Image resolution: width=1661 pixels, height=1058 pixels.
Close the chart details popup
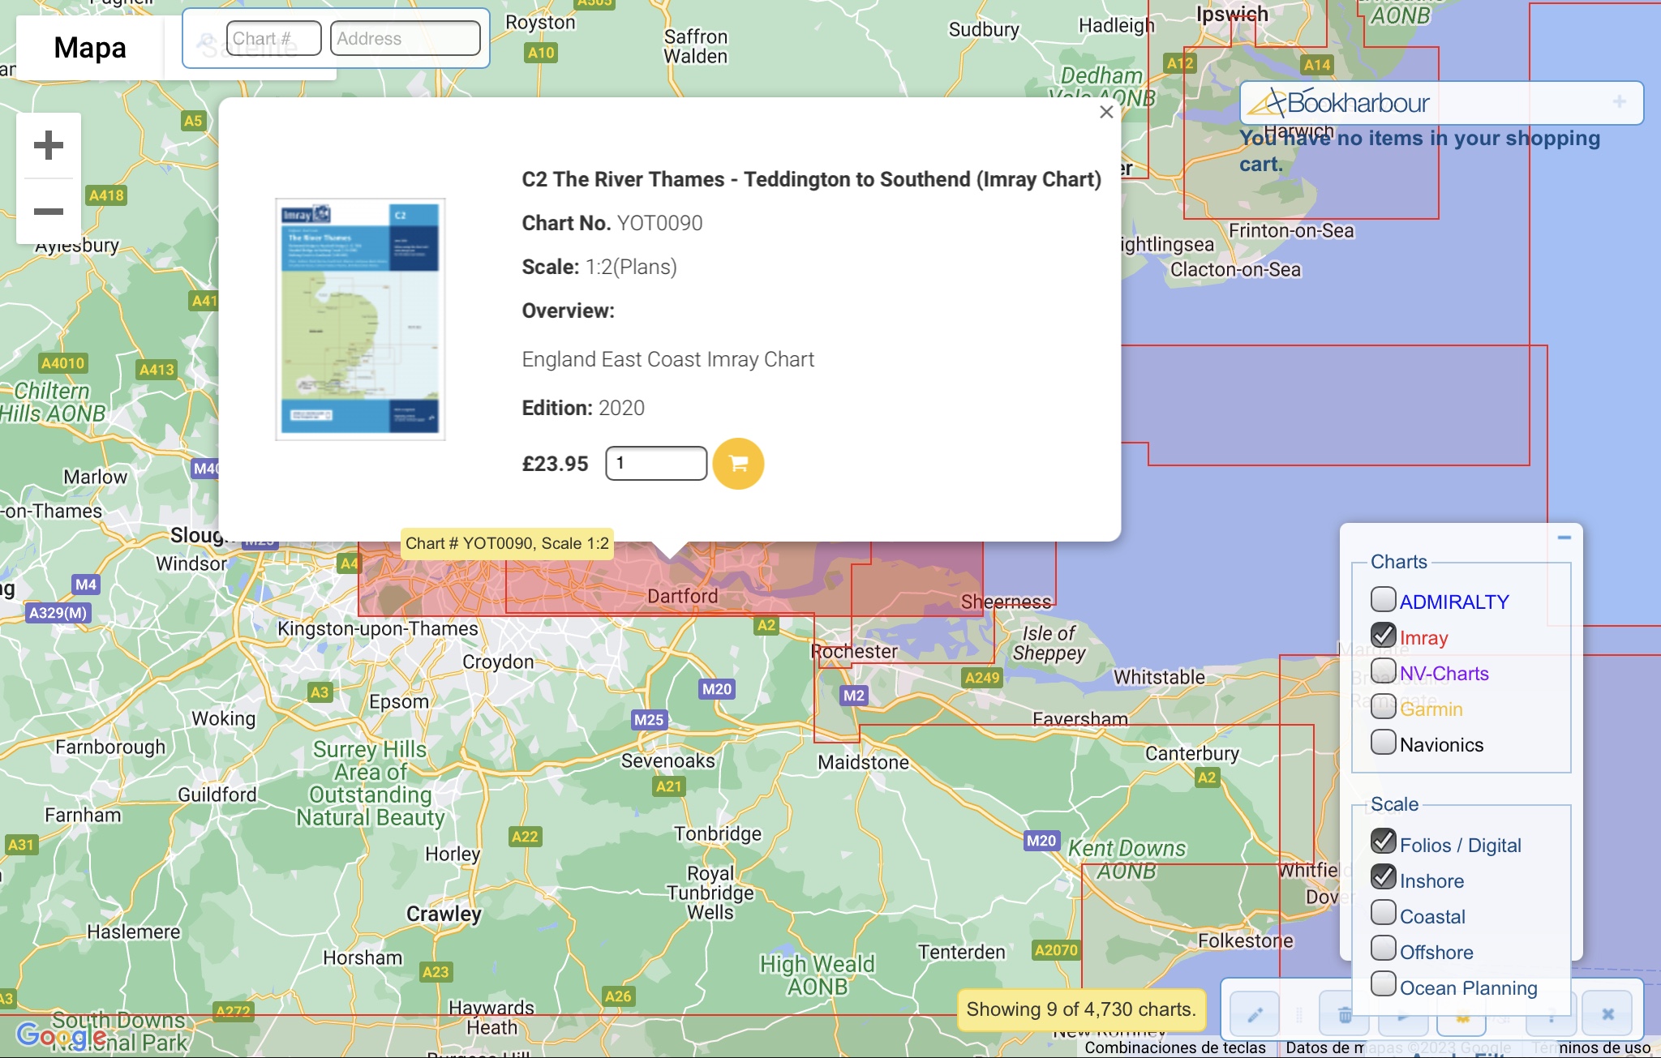1105,113
